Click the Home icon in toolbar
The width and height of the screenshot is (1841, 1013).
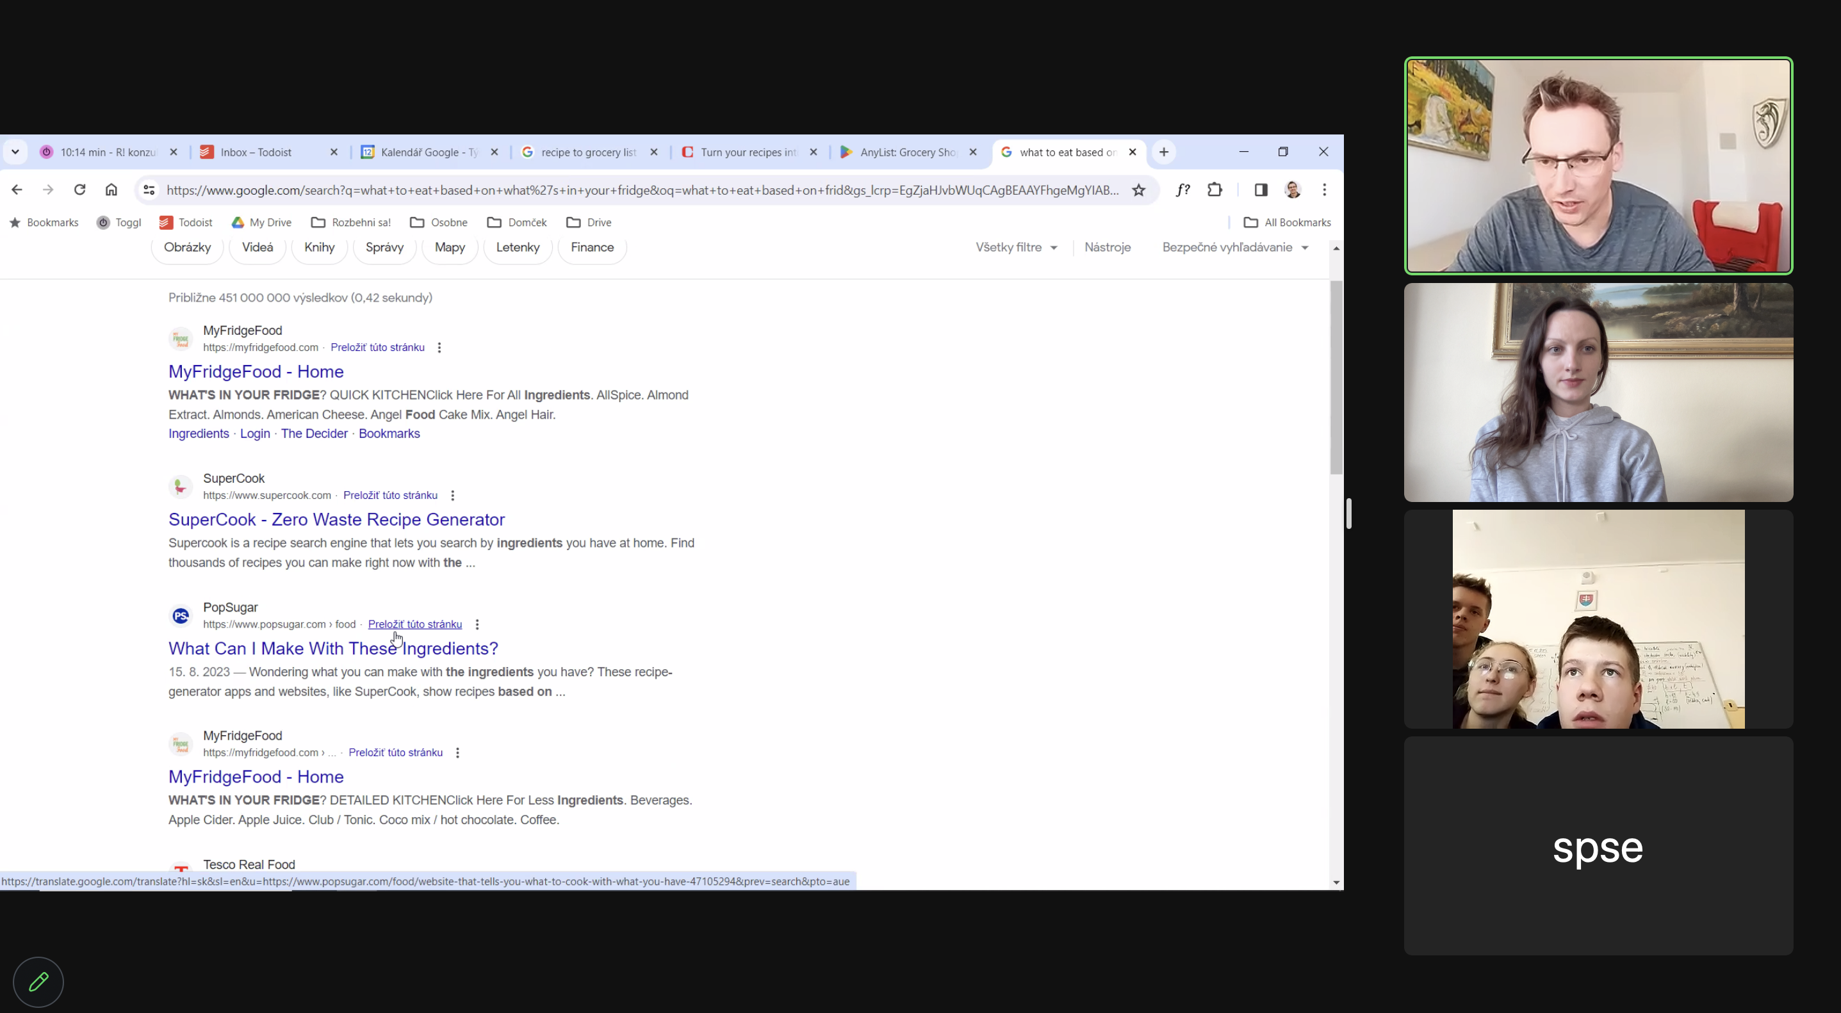[x=111, y=190]
